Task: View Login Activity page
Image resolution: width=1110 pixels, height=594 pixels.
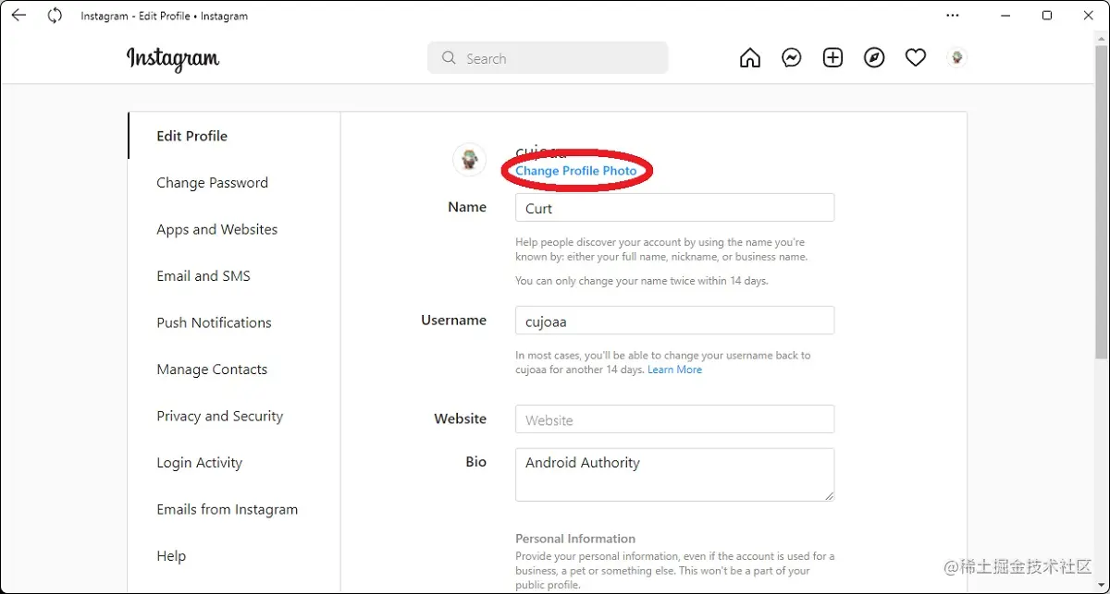Action: (x=199, y=463)
